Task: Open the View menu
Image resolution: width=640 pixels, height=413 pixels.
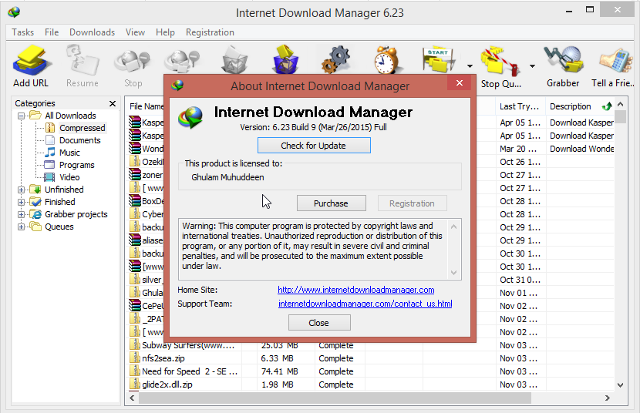Action: point(135,32)
